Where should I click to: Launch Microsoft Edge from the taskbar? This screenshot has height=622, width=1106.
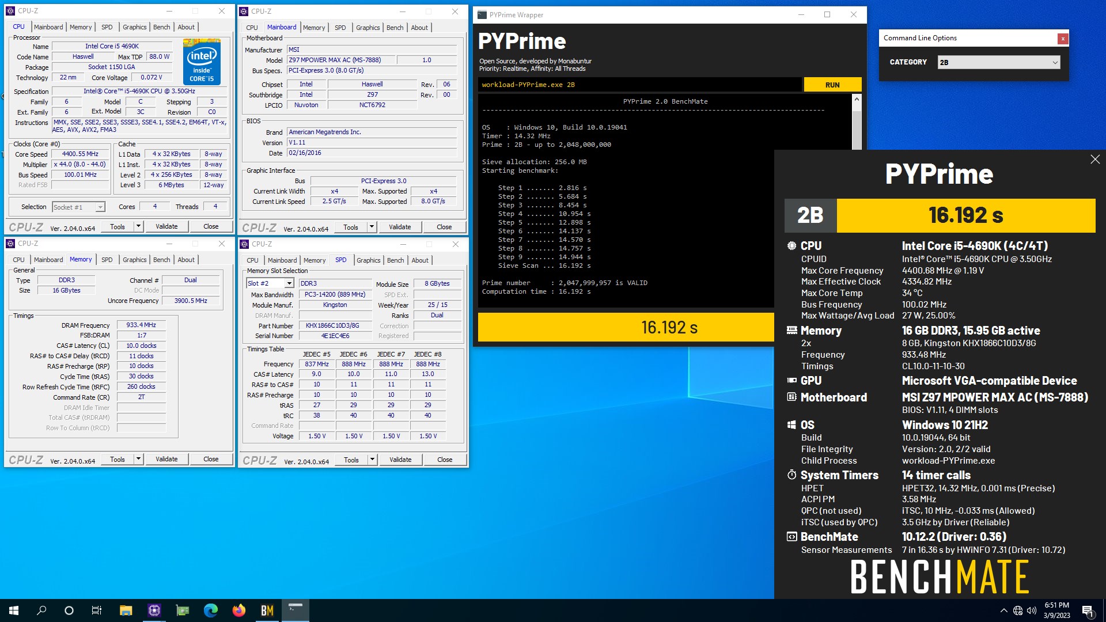tap(210, 610)
